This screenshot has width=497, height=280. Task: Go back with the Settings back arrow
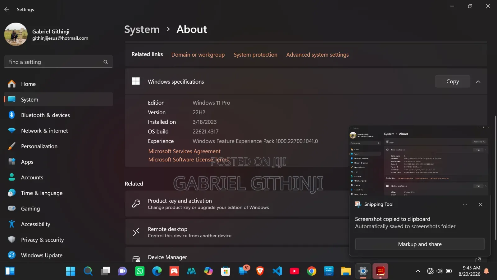(7, 10)
